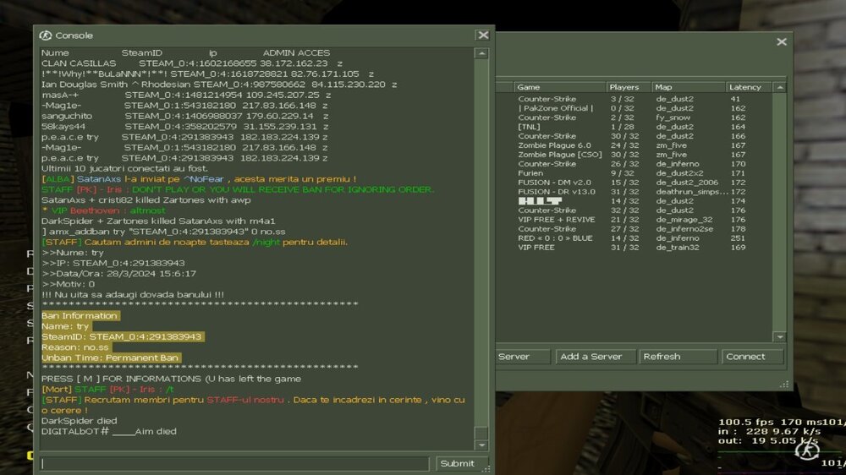Sort server list by Map column
This screenshot has height=475, width=846.
685,87
